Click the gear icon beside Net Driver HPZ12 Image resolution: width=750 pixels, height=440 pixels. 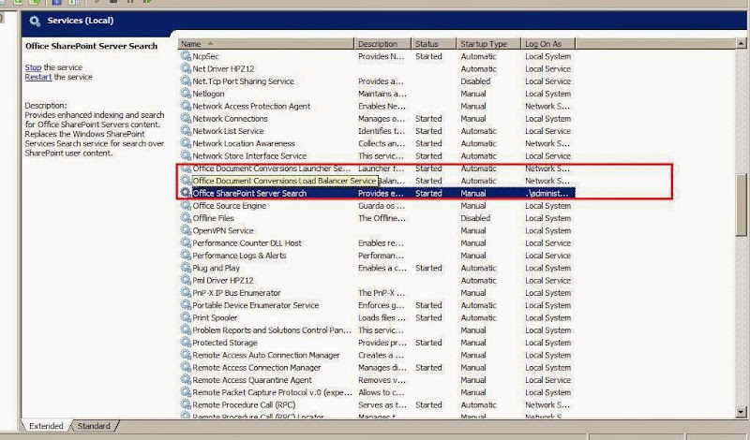pos(185,68)
